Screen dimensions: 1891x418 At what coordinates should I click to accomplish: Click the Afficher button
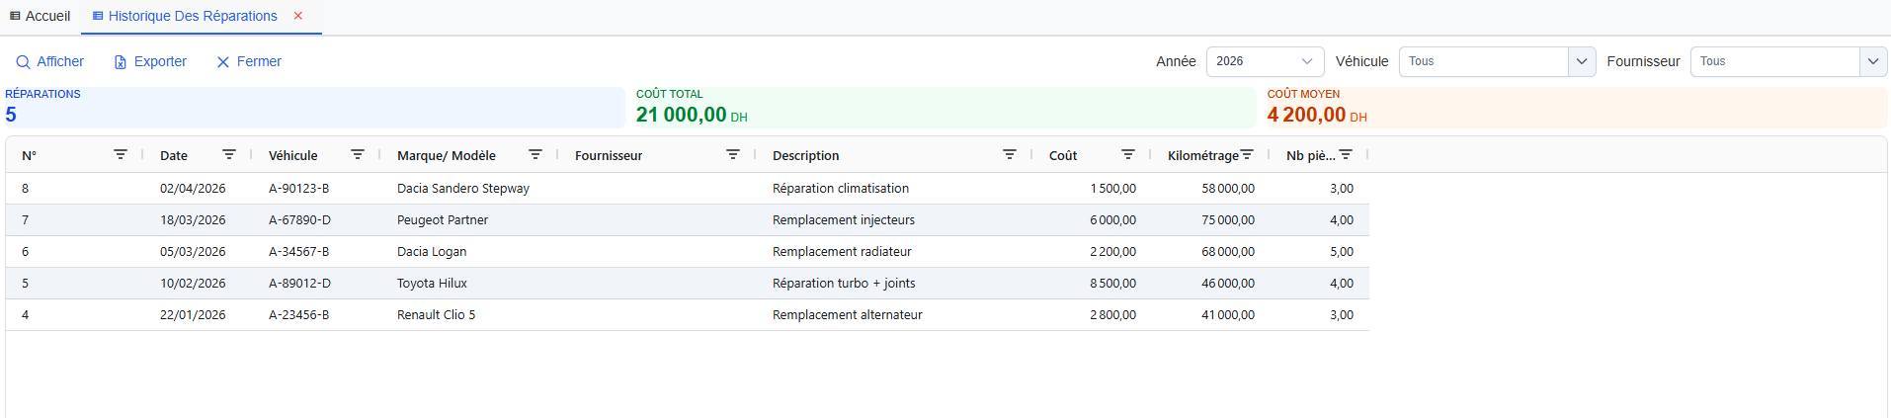pyautogui.click(x=50, y=61)
